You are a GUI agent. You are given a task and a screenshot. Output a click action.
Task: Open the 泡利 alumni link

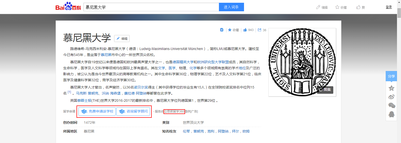tap(211, 131)
